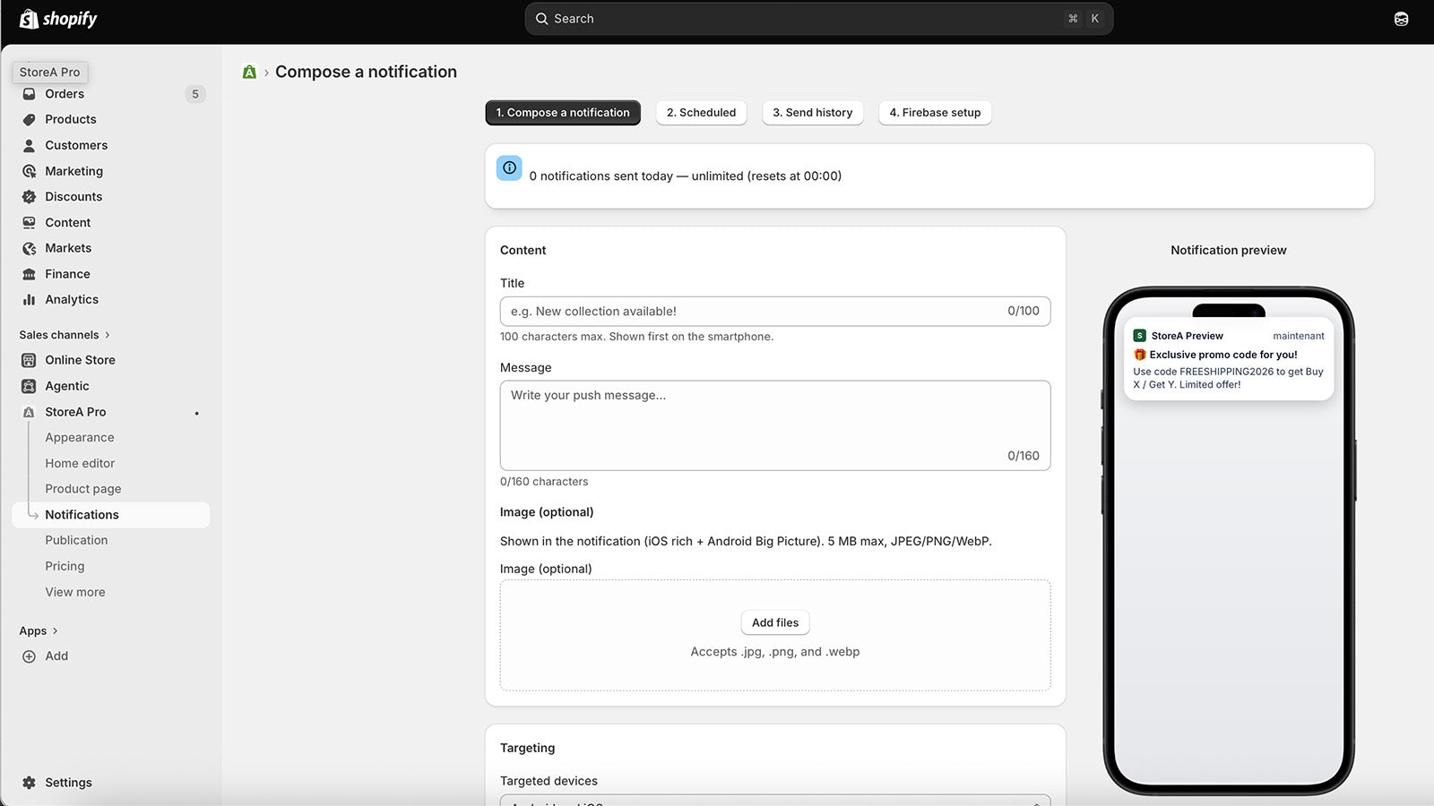Focus the notification Title input field
The height and width of the screenshot is (806, 1434).
tap(775, 312)
